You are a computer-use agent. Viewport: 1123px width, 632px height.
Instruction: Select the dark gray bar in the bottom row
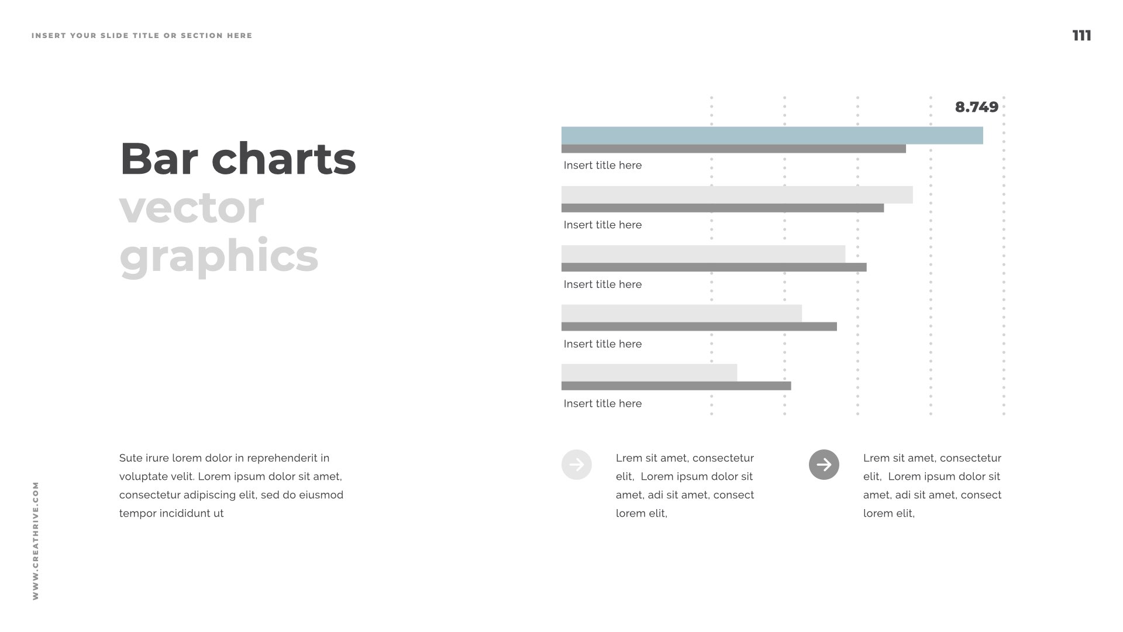(x=676, y=386)
